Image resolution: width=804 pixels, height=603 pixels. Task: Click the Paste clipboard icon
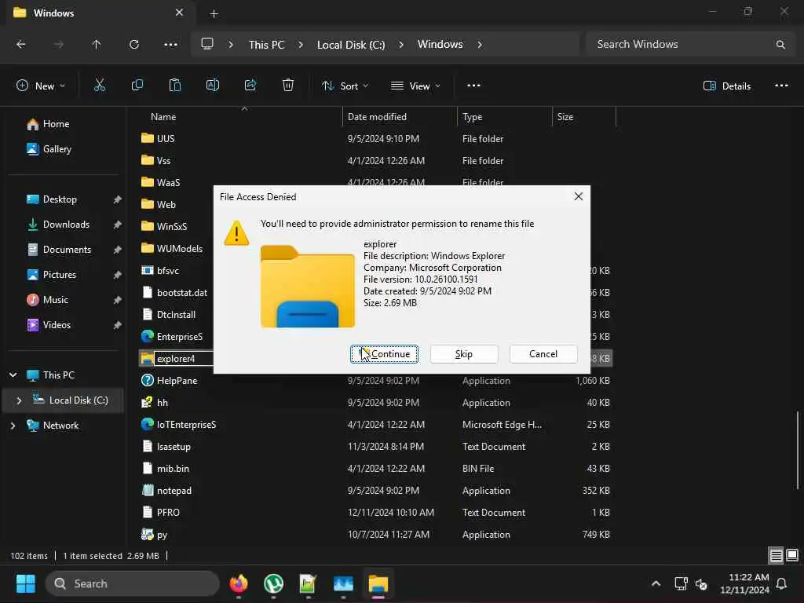(175, 85)
